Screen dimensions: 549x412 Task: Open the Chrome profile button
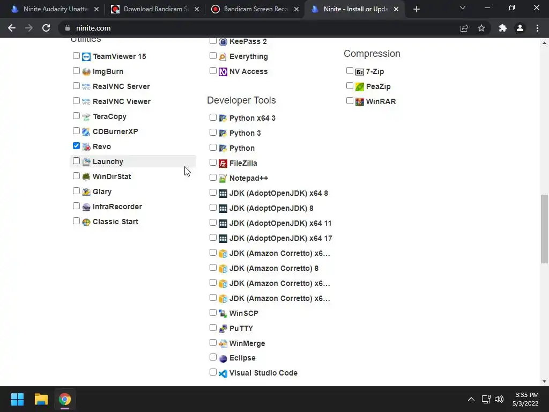tap(520, 28)
